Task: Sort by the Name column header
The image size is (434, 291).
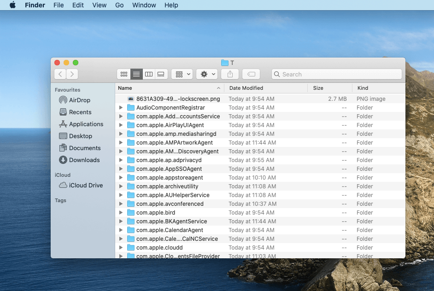Action: pyautogui.click(x=170, y=88)
